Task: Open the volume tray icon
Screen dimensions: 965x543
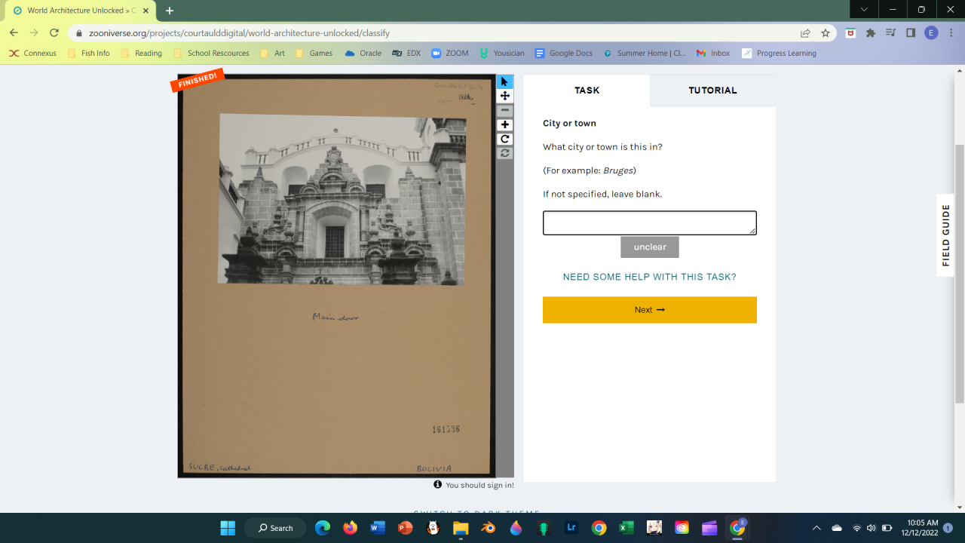Action: point(872,528)
